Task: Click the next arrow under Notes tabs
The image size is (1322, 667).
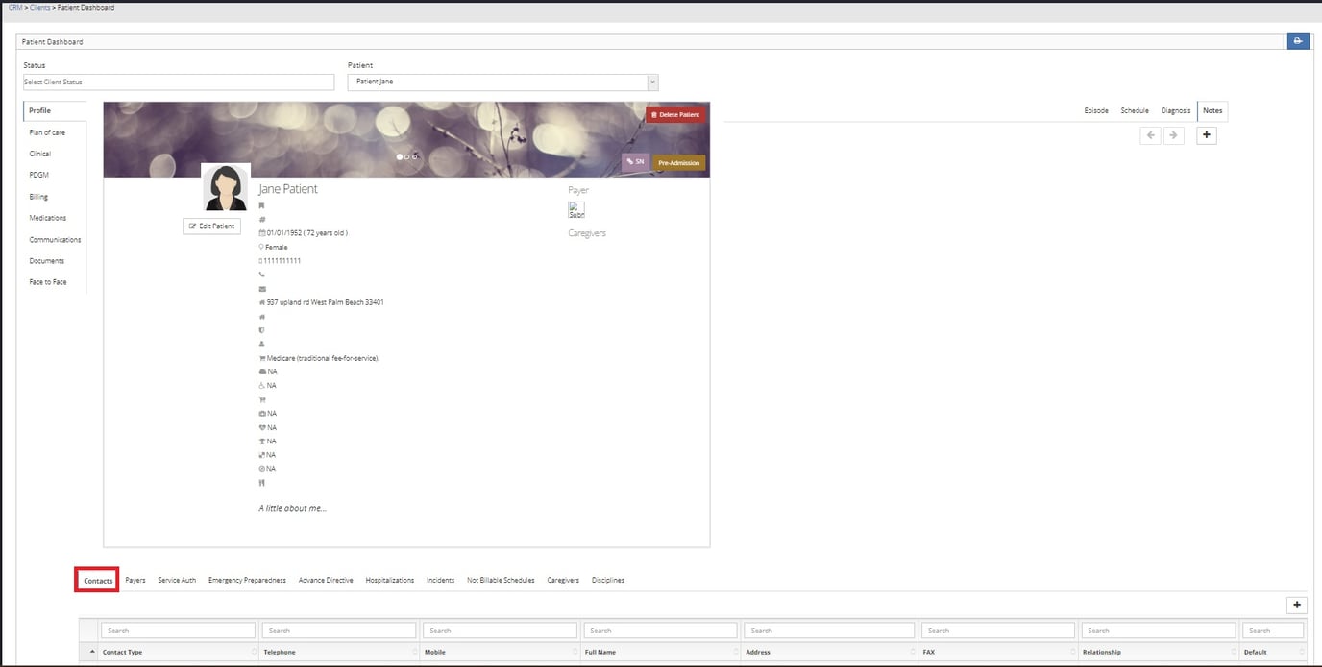Action: (x=1173, y=136)
